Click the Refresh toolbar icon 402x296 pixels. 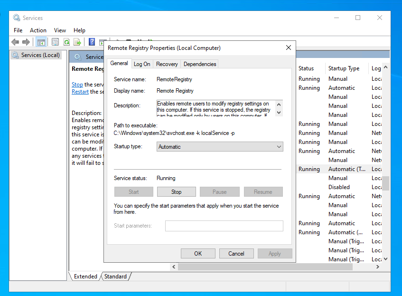click(x=66, y=42)
